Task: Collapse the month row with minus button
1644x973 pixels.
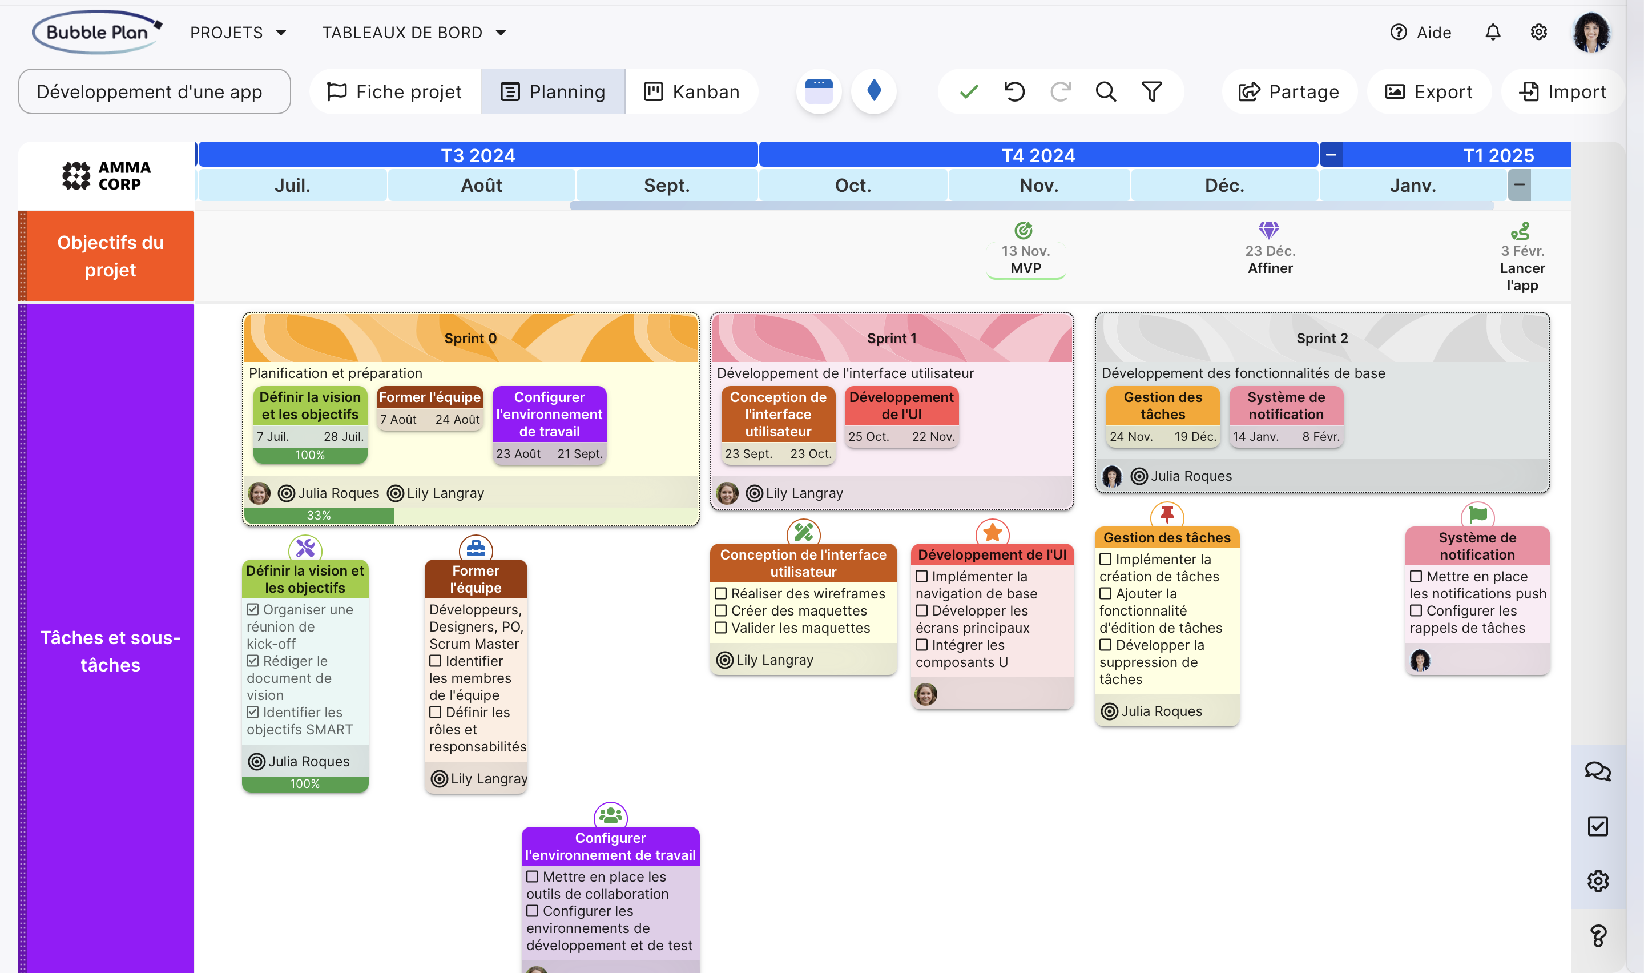Action: (x=1519, y=185)
